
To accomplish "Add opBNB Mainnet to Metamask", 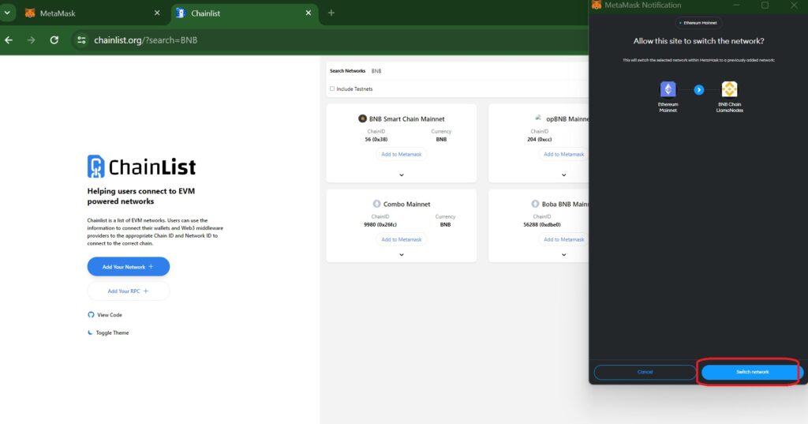I will (x=563, y=154).
